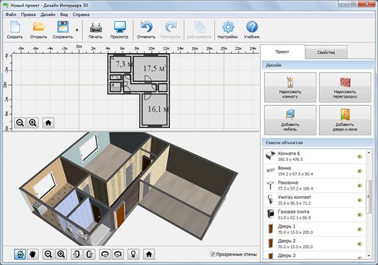Toggle the Прозрачные стены checkbox
Screen dimensions: 378x265
tap(213, 254)
